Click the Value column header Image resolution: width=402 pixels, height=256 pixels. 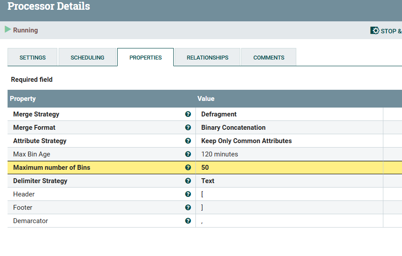[206, 99]
